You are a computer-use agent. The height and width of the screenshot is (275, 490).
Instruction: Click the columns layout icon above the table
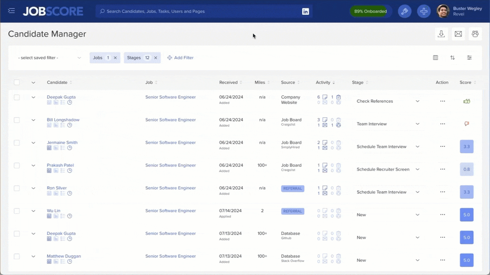point(435,57)
